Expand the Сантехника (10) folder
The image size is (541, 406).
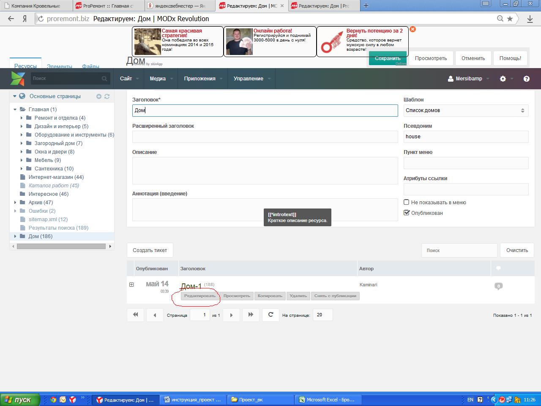pyautogui.click(x=22, y=168)
